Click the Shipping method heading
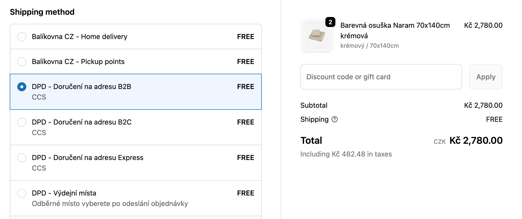The image size is (522, 219). [42, 12]
